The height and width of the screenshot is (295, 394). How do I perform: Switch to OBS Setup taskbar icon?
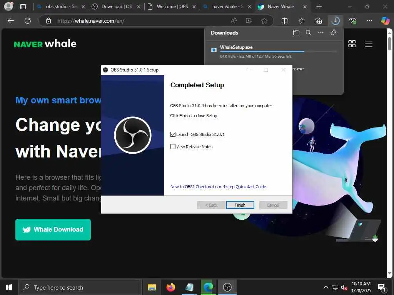[x=227, y=287]
